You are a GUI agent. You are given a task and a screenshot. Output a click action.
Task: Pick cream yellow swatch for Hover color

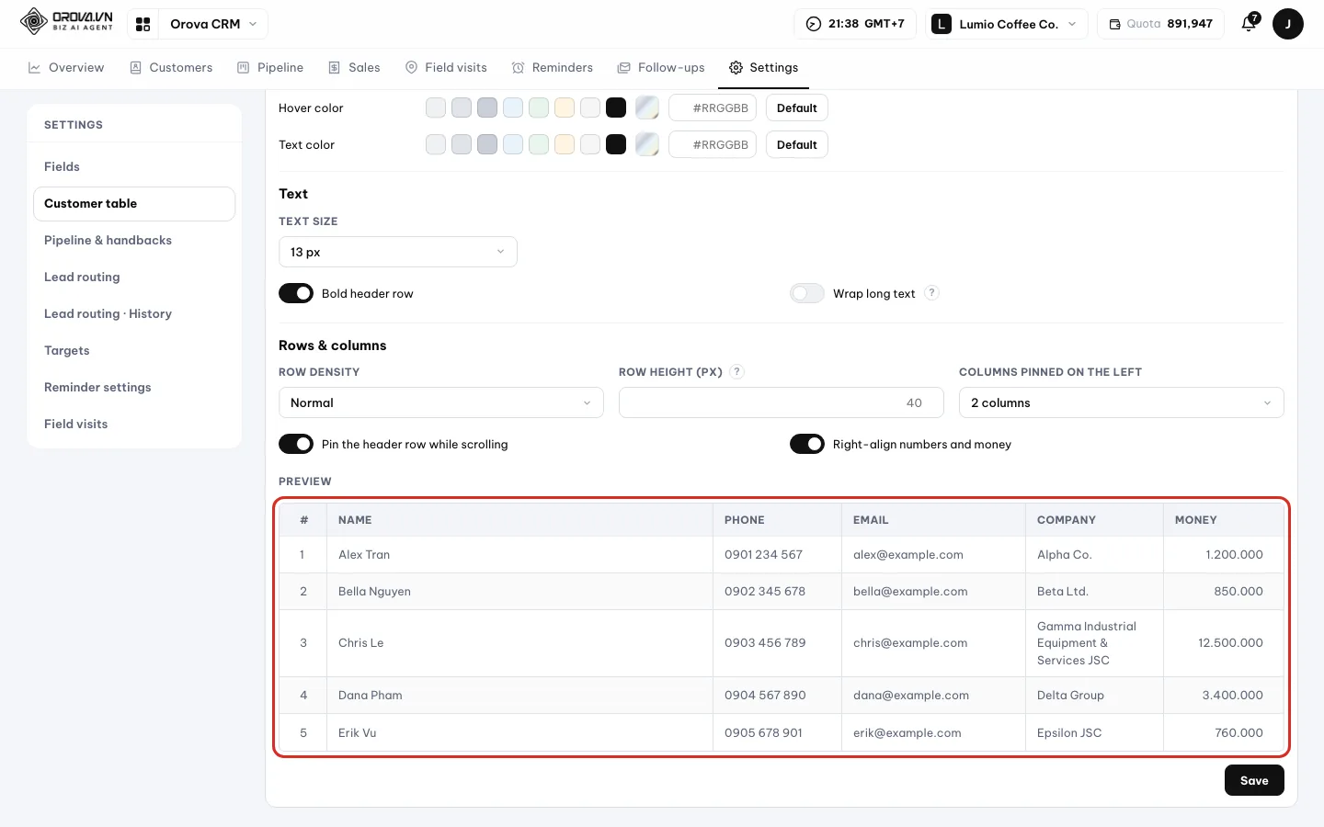[565, 108]
